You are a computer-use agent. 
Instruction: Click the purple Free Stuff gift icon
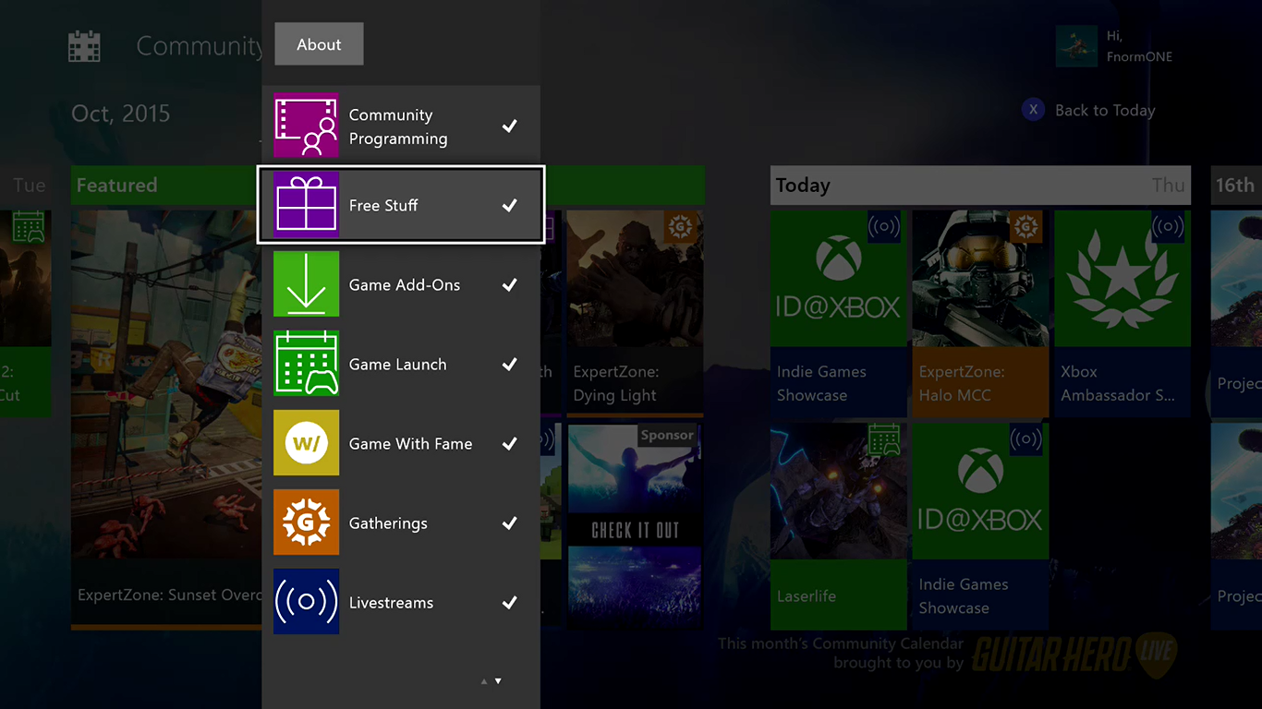pyautogui.click(x=306, y=205)
